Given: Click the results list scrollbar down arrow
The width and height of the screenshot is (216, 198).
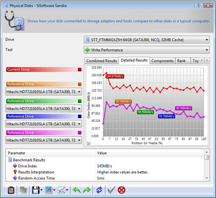Looking at the screenshot, I should [207, 178].
